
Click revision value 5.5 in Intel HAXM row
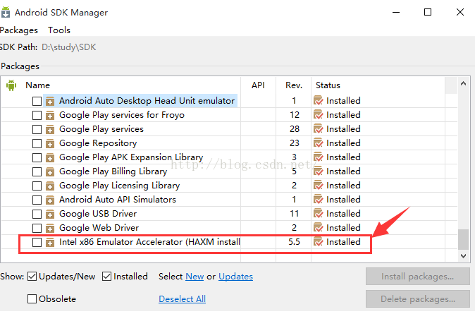pos(294,242)
